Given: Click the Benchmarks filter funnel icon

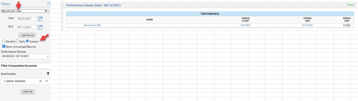Looking at the screenshot, I should point(48,74).
